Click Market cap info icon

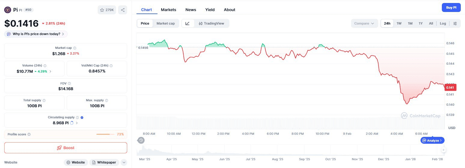pyautogui.click(x=75, y=48)
